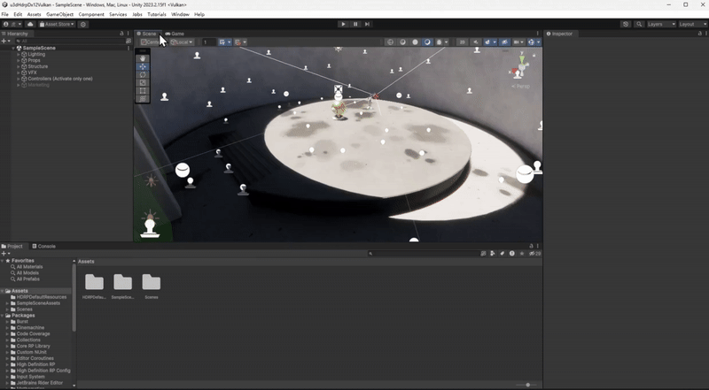Select the Hand view tool

point(143,58)
